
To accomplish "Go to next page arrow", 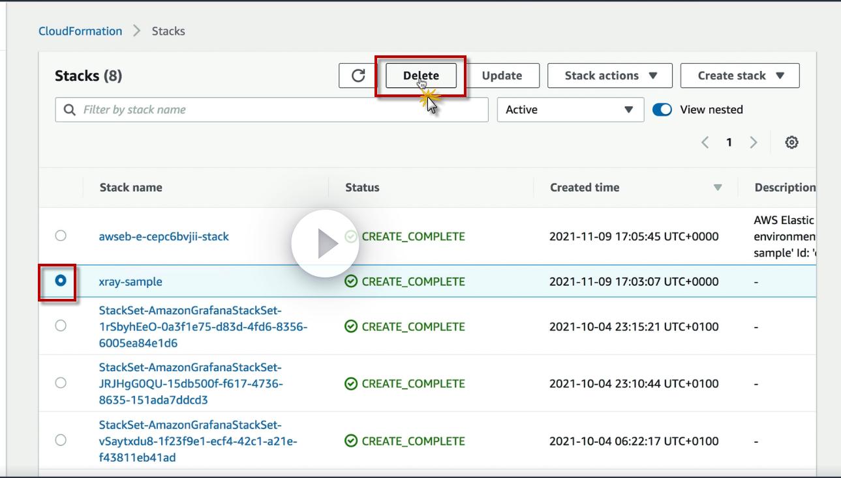I will 754,143.
